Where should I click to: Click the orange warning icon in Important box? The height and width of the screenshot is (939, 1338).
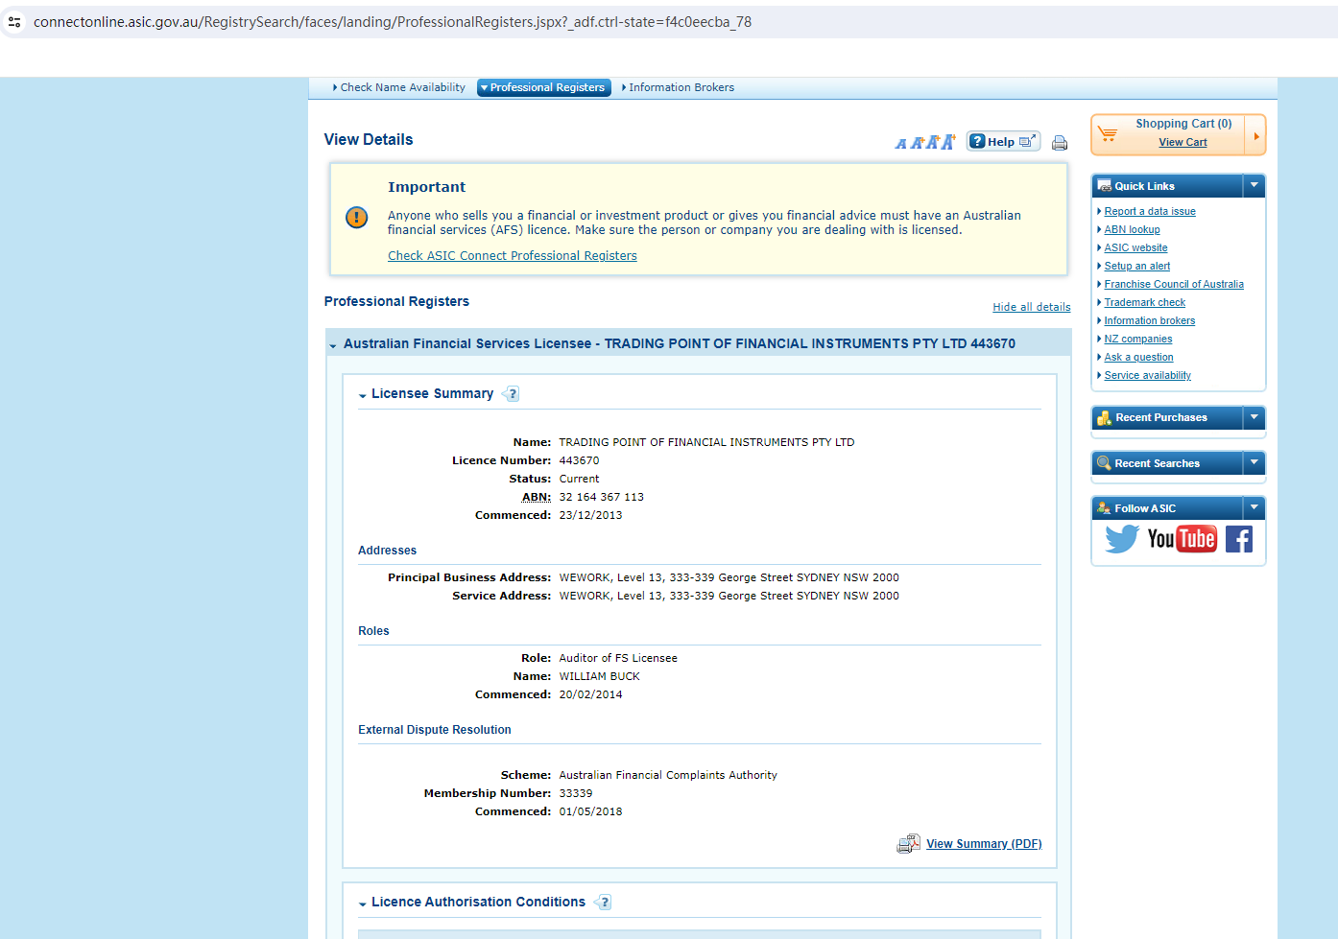(357, 218)
